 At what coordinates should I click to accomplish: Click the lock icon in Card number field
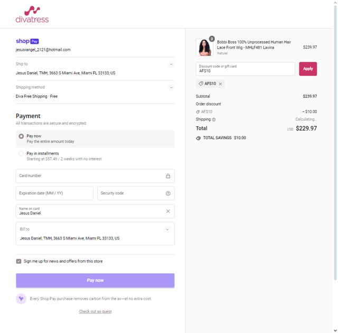point(168,176)
